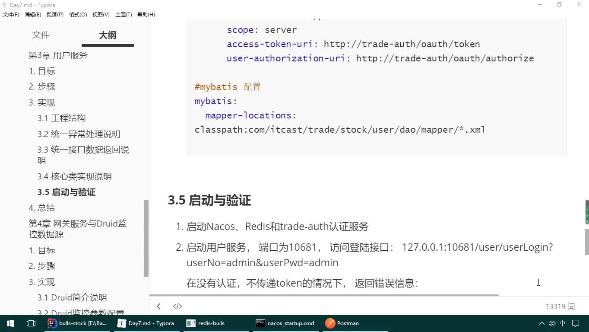The width and height of the screenshot is (589, 332).
Task: Open 3.3 统一接口数据返回说明 outline entry
Action: (x=83, y=155)
